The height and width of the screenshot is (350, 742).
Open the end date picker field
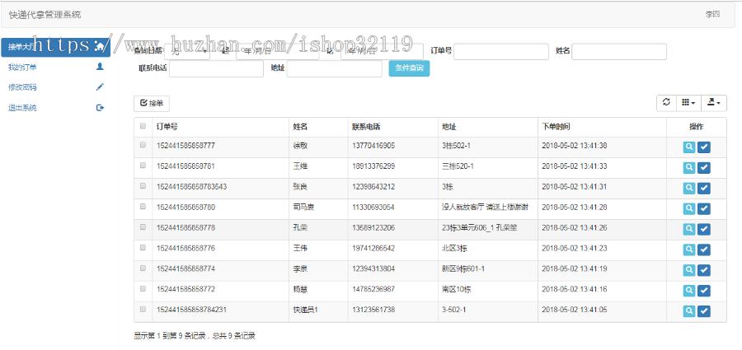382,52
